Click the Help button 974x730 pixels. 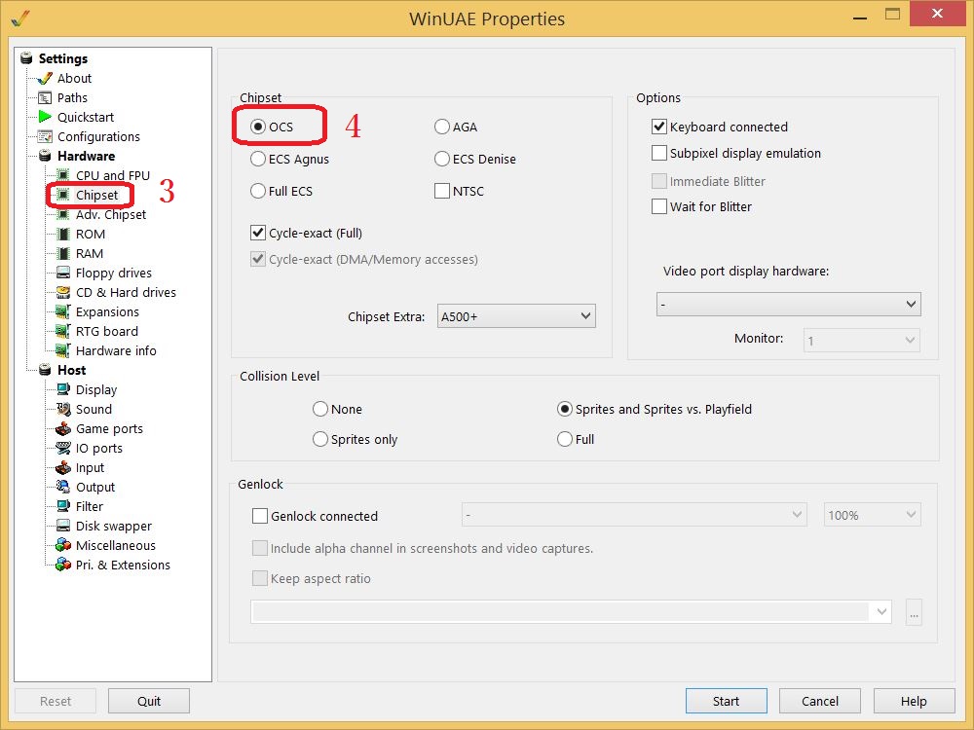pos(914,701)
